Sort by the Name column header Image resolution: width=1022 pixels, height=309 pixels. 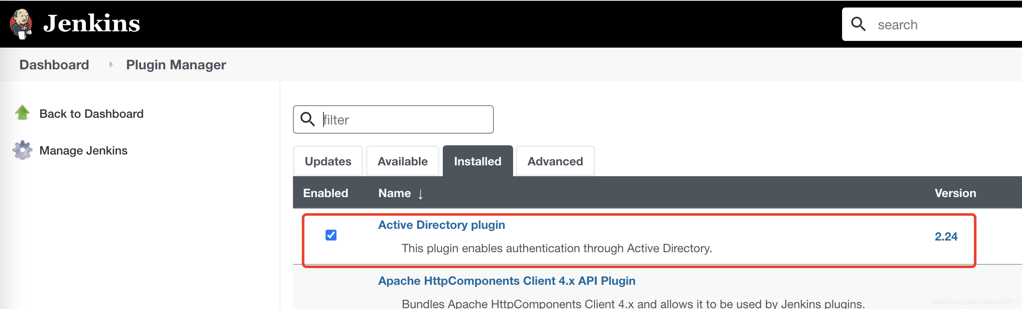(395, 193)
